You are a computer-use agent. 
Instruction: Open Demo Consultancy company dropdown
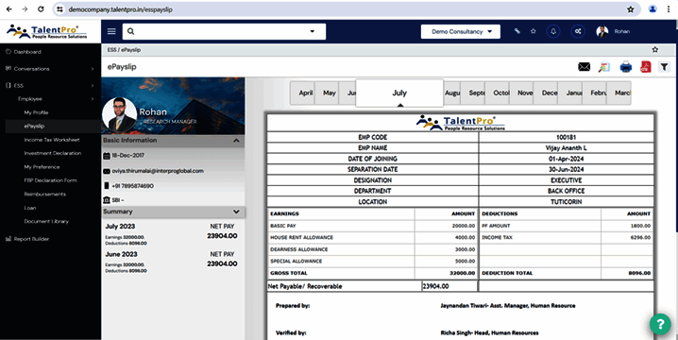pyautogui.click(x=461, y=31)
